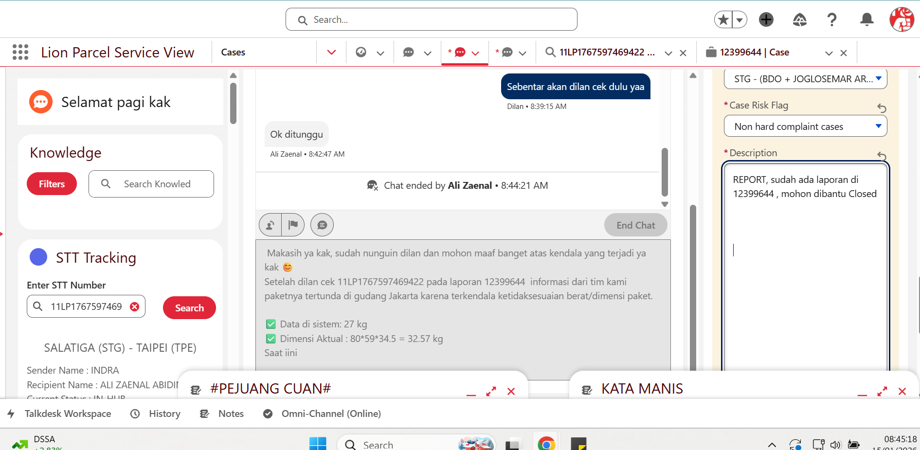
Task: Clear the STT number with red X
Action: point(135,306)
